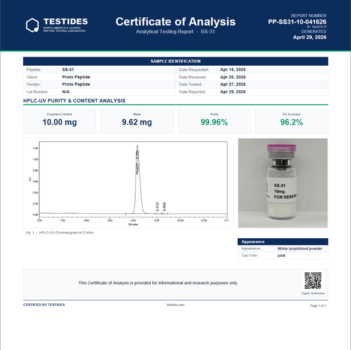Screen dimensions: 351x350
Task: Select Date Reported value Apr 29, 2026
Action: pyautogui.click(x=233, y=92)
